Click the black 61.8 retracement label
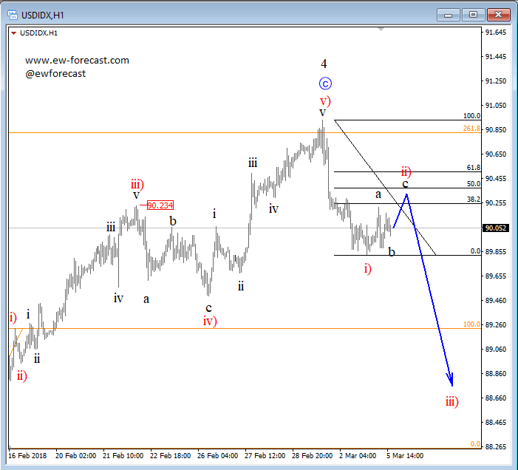518x470 pixels. 474,168
